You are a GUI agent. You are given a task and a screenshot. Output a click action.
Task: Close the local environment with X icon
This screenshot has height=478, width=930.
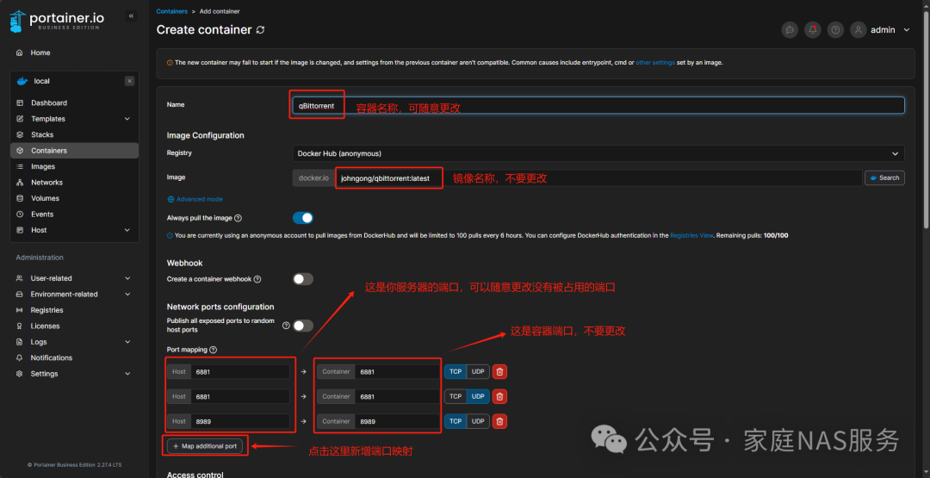tap(129, 81)
